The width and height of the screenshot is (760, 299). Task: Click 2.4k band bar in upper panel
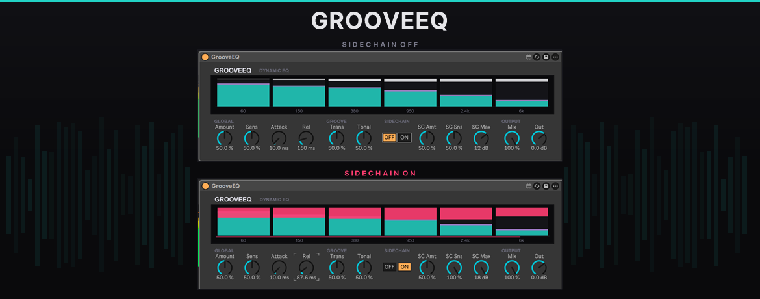466,93
